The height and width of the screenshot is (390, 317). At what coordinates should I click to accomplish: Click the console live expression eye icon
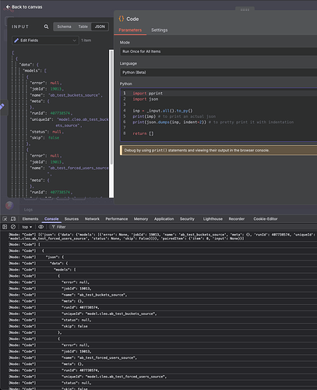[x=41, y=227]
